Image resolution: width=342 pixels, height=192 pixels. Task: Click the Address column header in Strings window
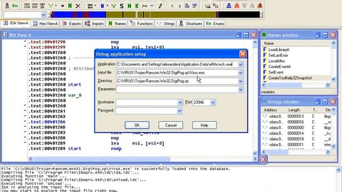click(270, 110)
